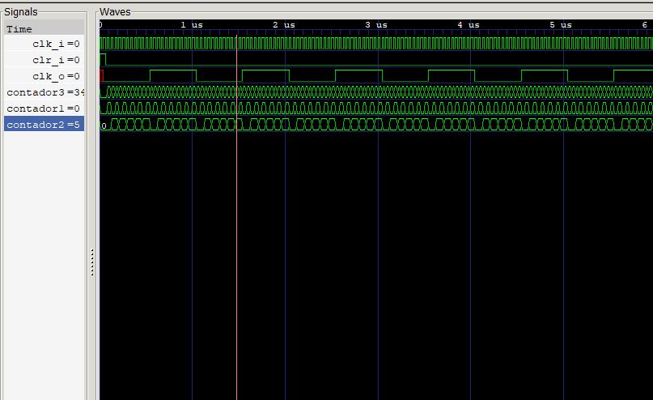Viewport: 653px width, 400px height.
Task: Click the 1 us mark on ruler
Action: pos(192,25)
